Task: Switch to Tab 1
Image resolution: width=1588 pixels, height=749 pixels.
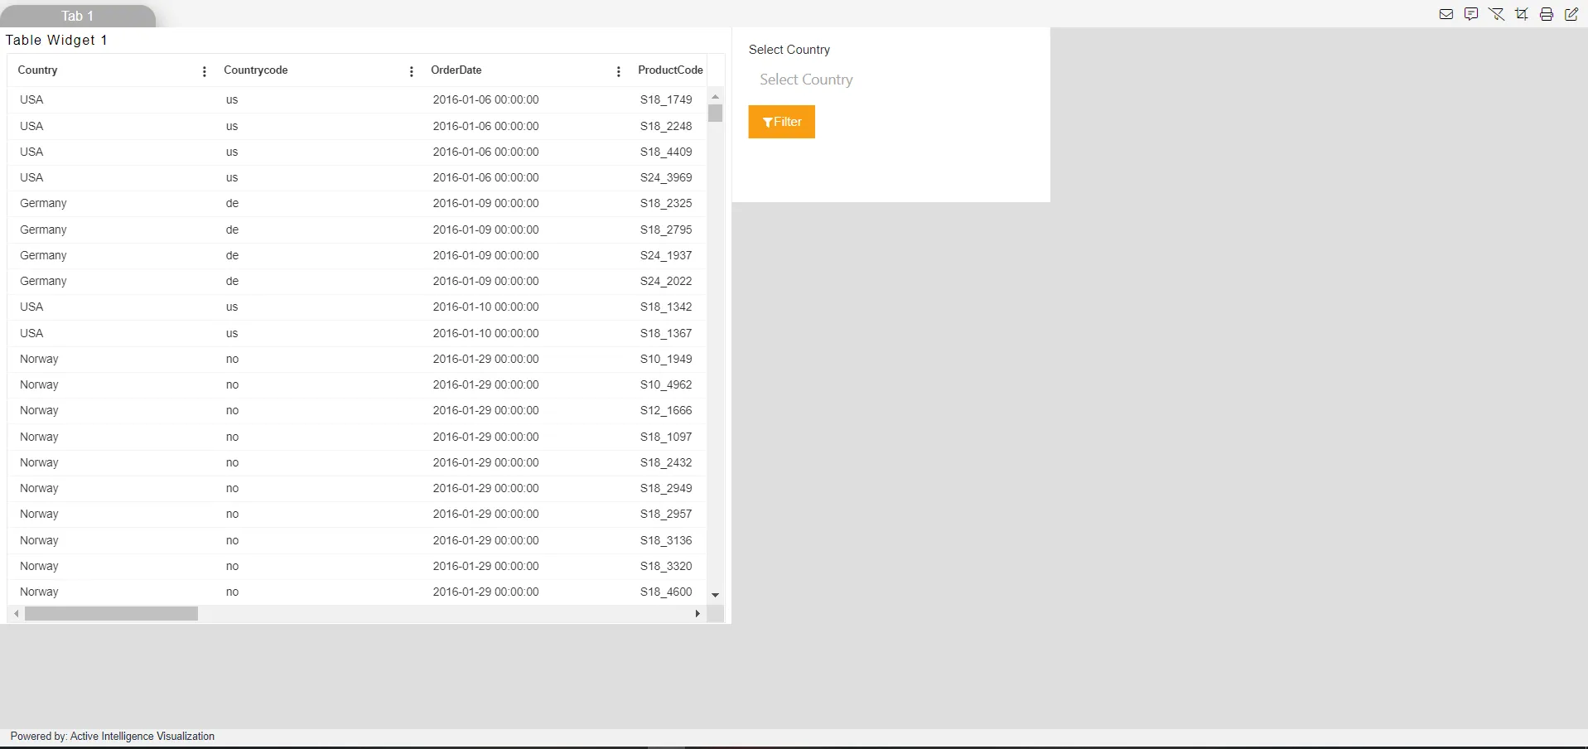Action: coord(77,16)
